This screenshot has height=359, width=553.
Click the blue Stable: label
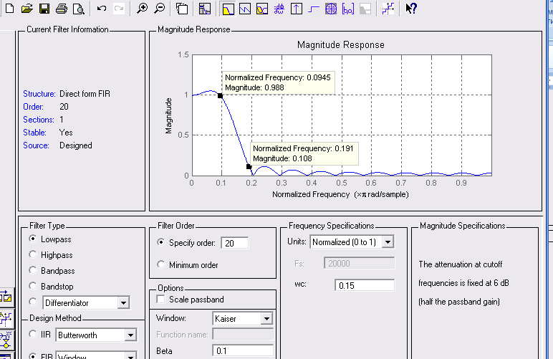click(x=34, y=133)
